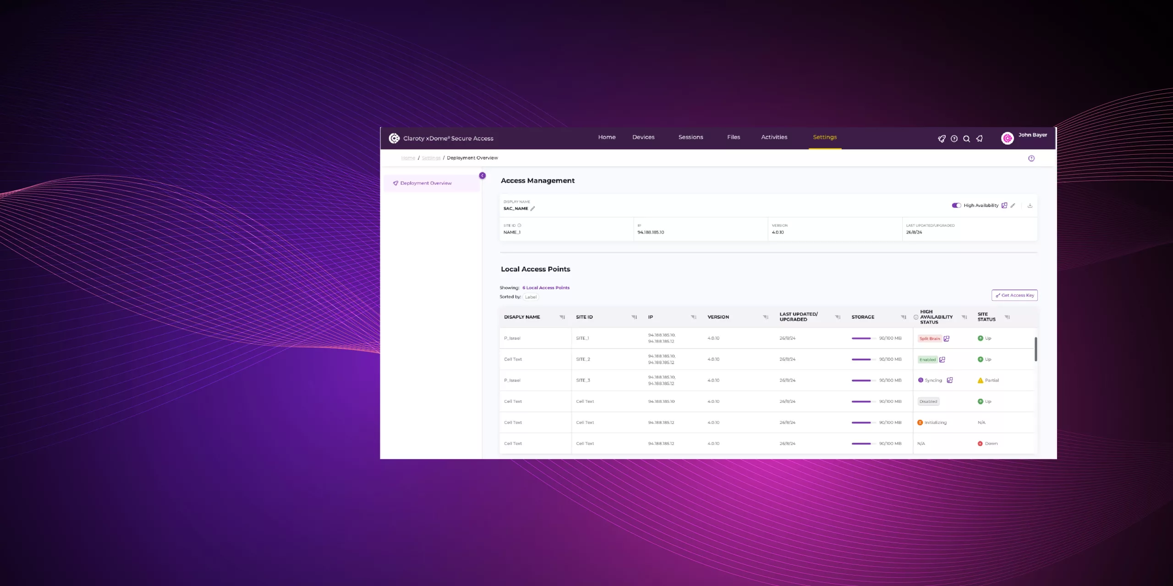Go to the Devices tab
The width and height of the screenshot is (1173, 586).
tap(643, 137)
